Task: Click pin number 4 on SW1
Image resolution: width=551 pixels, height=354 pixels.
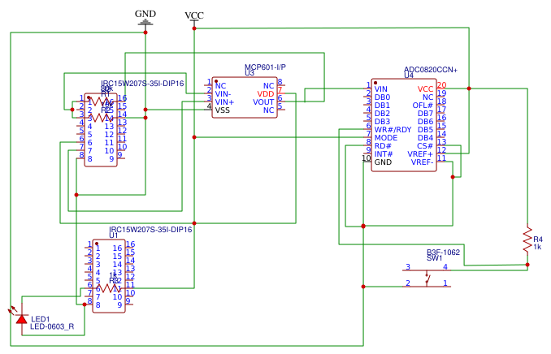Action: point(445,266)
